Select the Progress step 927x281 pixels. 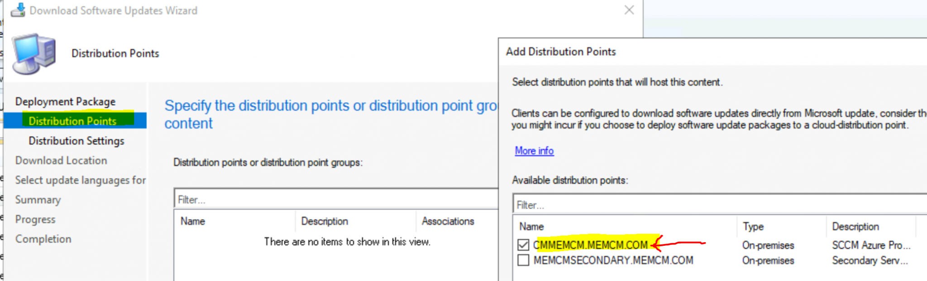click(35, 220)
